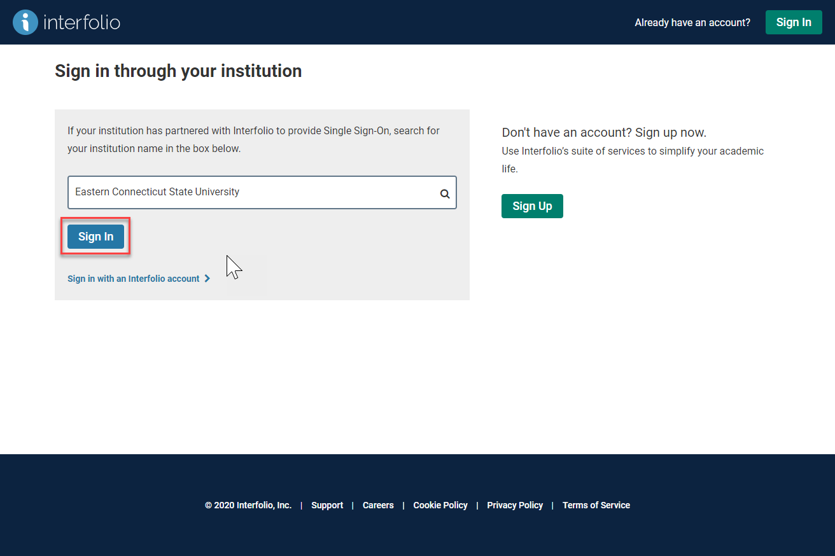The image size is (835, 556).
Task: Click the search magnifier icon in the institution box
Action: [445, 194]
